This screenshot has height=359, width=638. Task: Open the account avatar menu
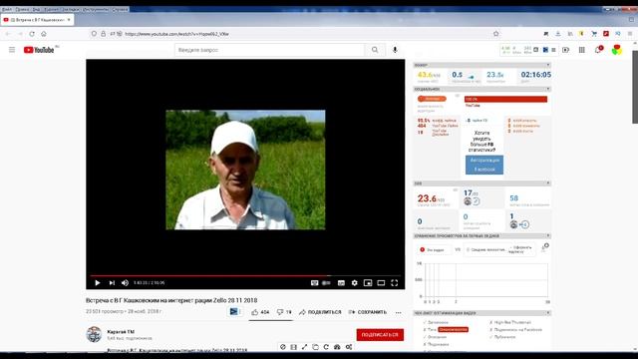(x=617, y=50)
